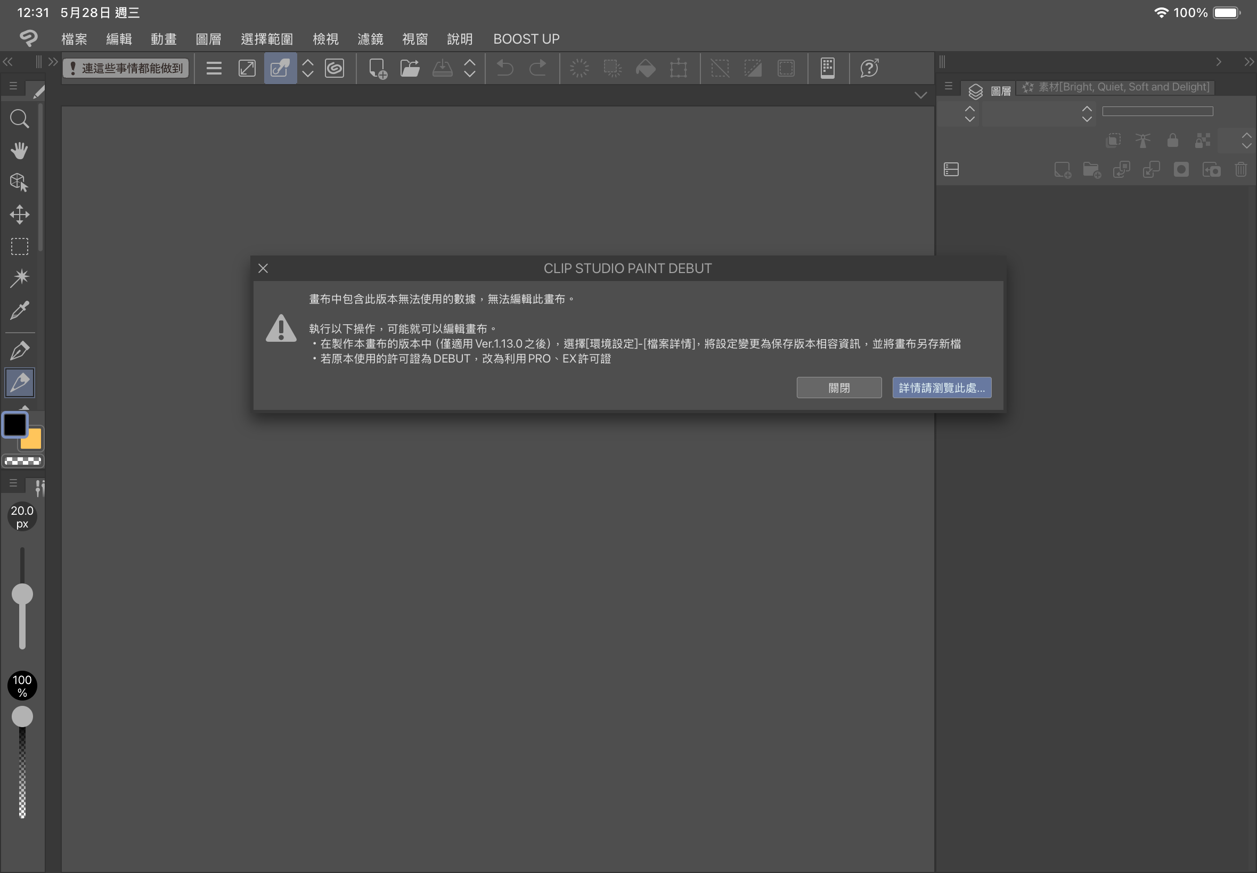Open the BOOST UP menu

(526, 39)
